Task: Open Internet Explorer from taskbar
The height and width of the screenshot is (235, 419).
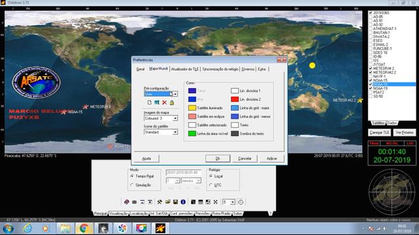Action: point(27,228)
